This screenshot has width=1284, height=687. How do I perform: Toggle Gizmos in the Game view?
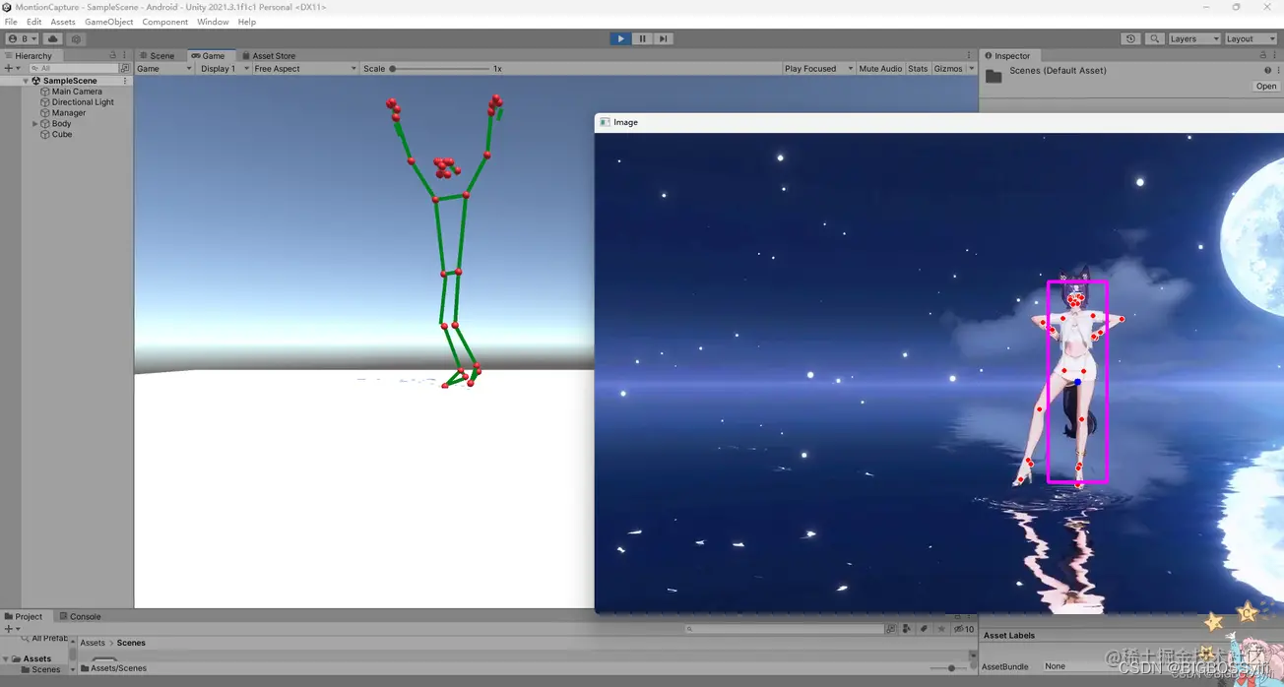tap(947, 69)
